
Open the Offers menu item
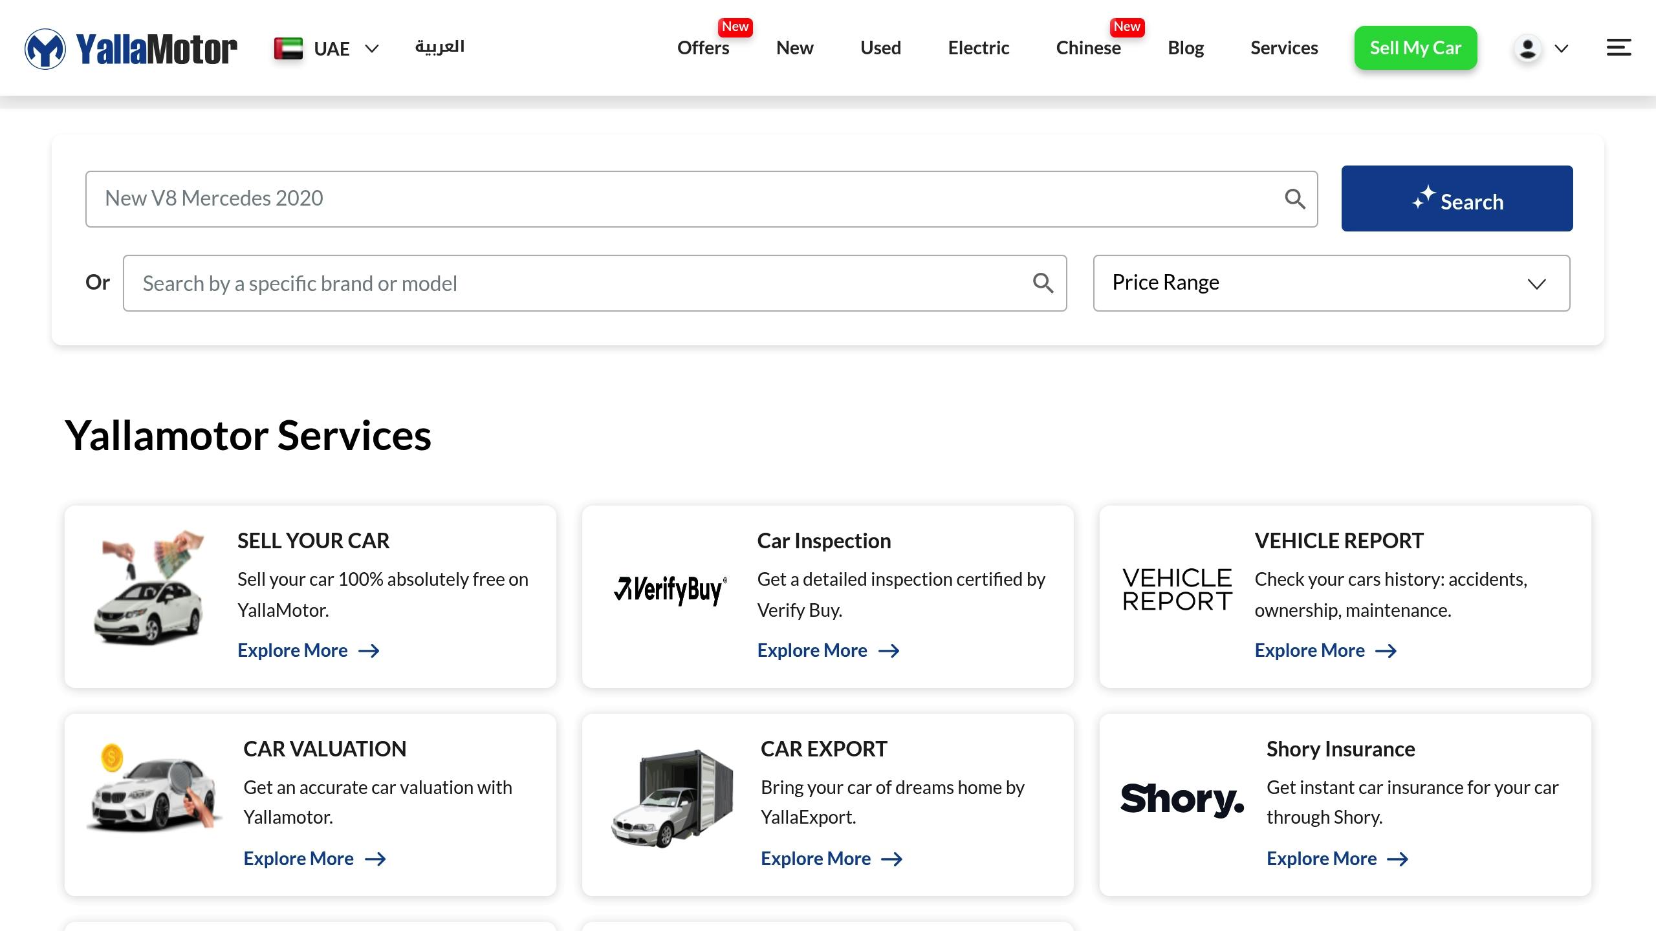[703, 48]
